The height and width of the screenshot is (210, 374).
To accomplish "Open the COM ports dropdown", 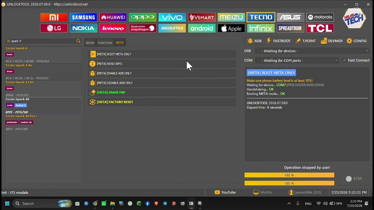I will (x=297, y=60).
